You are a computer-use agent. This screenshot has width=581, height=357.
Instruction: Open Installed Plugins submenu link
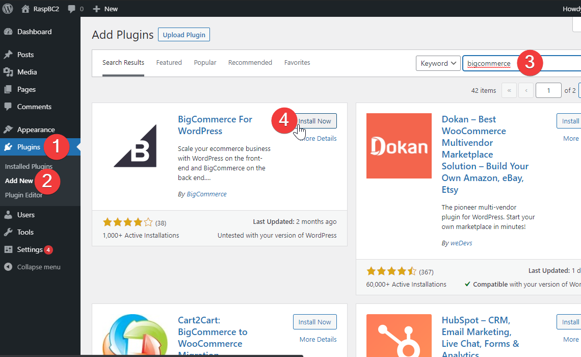point(29,166)
